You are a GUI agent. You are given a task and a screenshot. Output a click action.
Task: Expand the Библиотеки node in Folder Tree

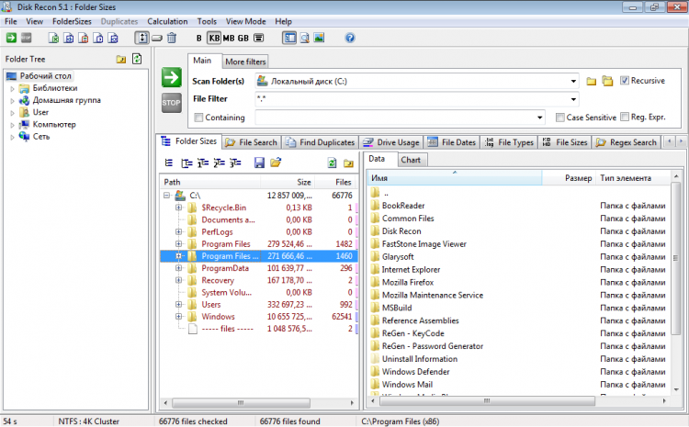pyautogui.click(x=12, y=88)
